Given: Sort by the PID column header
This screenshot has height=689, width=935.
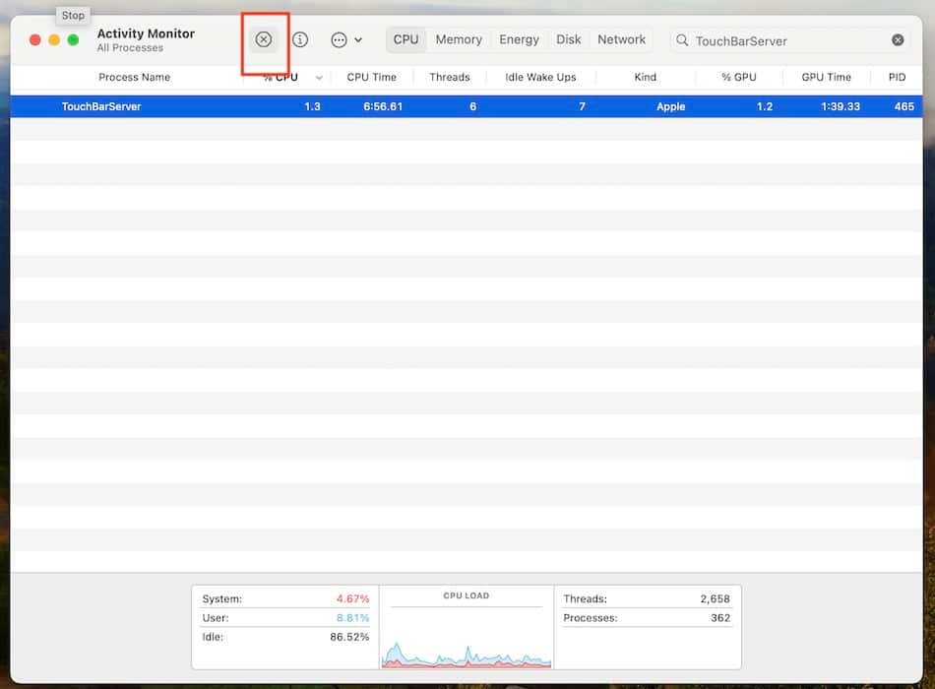Looking at the screenshot, I should (x=897, y=77).
